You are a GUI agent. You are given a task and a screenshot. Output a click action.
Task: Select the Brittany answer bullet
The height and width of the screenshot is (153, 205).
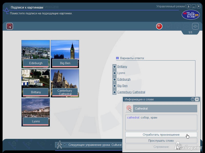coord(115,67)
